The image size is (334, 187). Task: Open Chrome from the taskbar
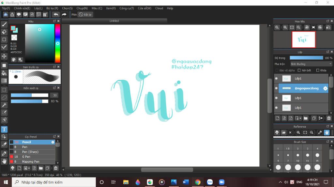(x=198, y=182)
